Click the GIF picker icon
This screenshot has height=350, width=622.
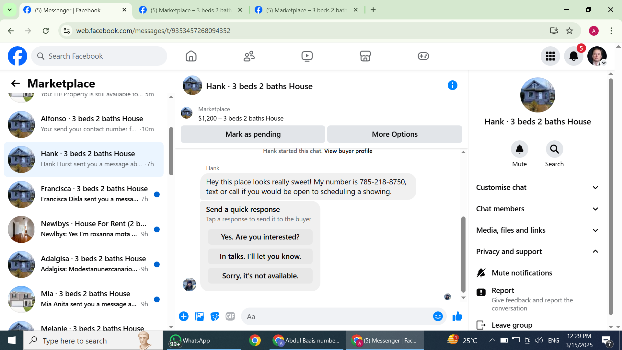[x=230, y=316]
